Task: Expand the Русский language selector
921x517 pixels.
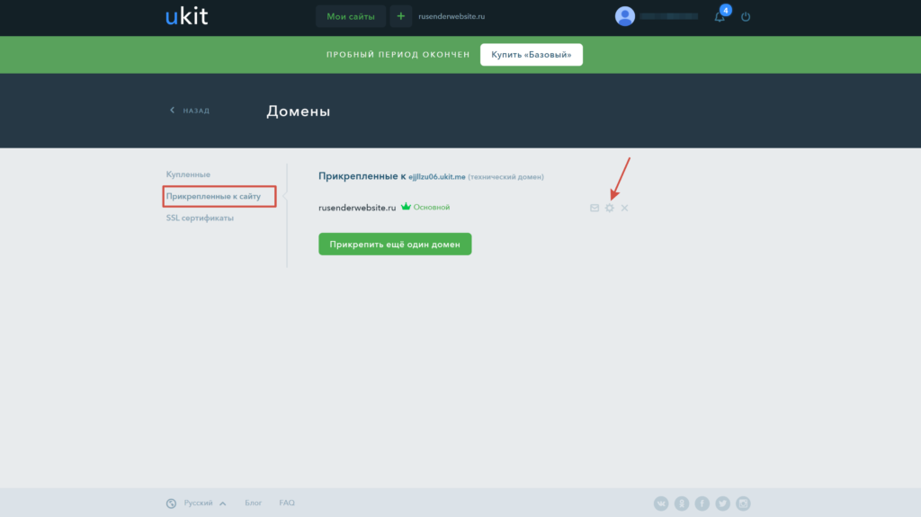Action: 204,503
